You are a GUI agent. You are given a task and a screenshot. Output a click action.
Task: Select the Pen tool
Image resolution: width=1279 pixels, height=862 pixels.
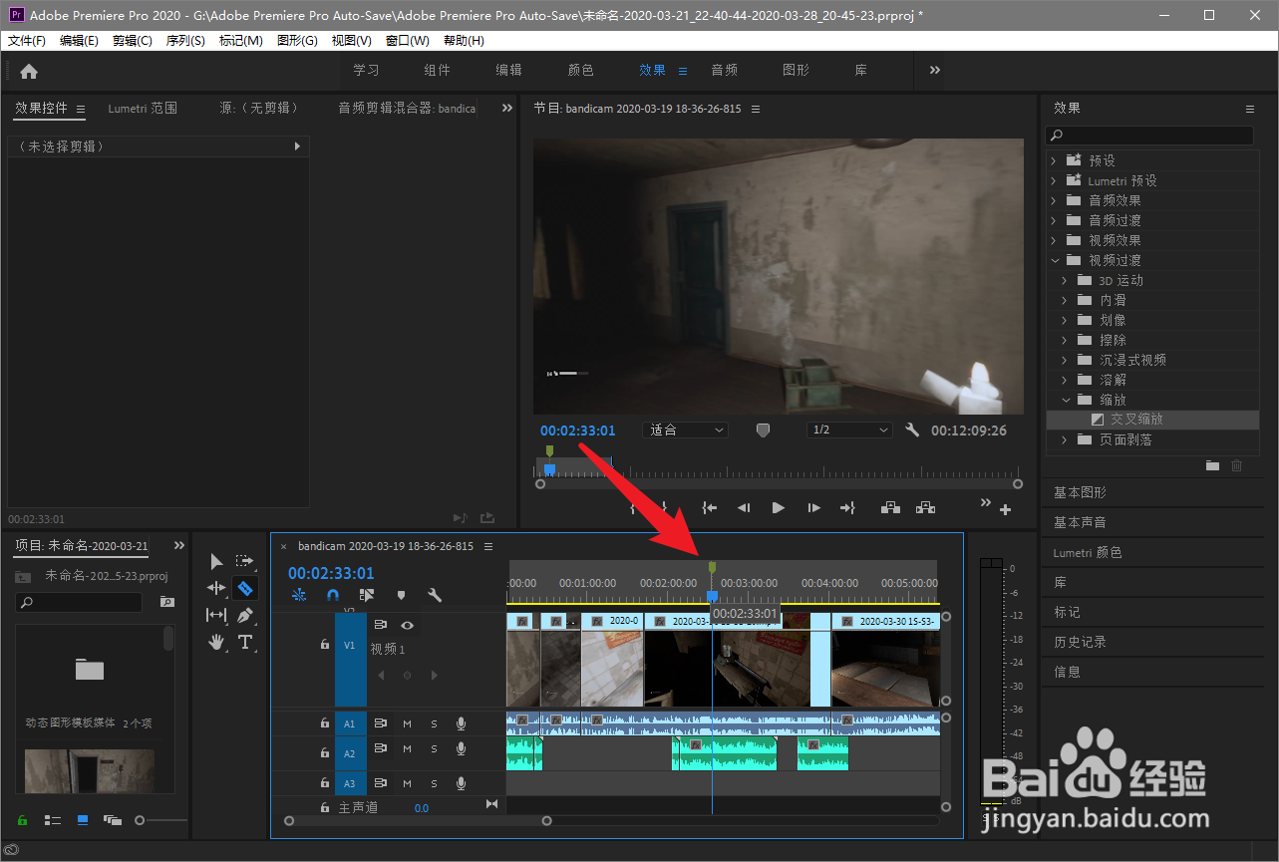coord(245,615)
